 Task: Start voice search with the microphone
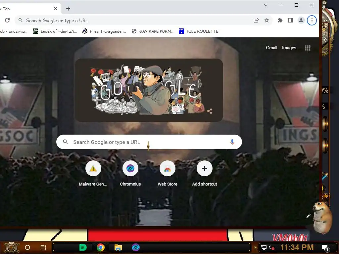(x=232, y=142)
